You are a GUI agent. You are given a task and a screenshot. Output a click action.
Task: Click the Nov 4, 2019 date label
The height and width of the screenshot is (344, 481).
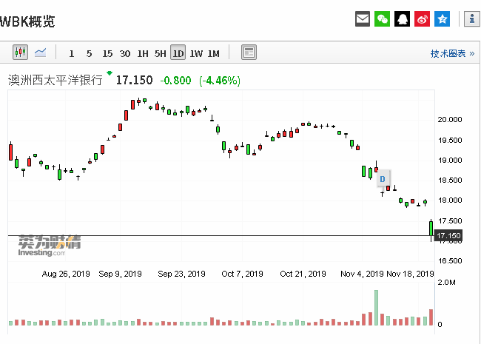coord(362,274)
